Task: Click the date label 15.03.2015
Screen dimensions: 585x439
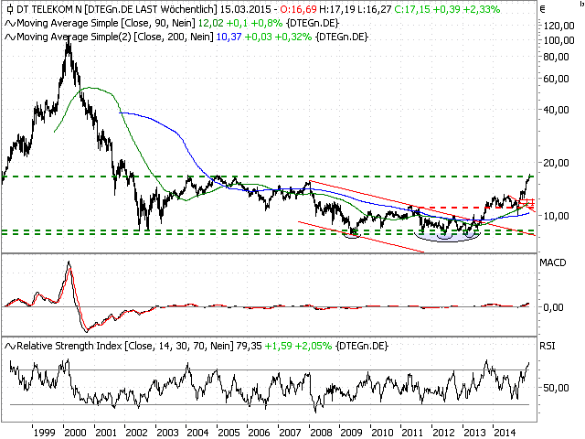Action: (x=246, y=9)
